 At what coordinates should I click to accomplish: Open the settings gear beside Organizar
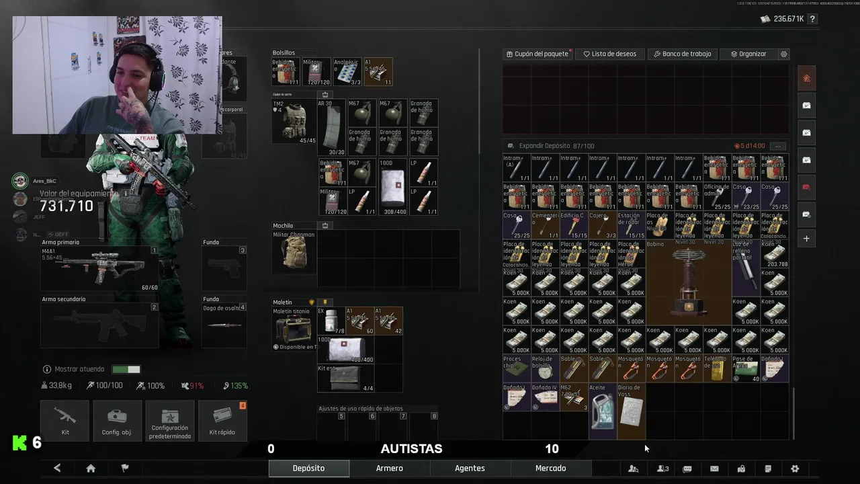pos(783,54)
